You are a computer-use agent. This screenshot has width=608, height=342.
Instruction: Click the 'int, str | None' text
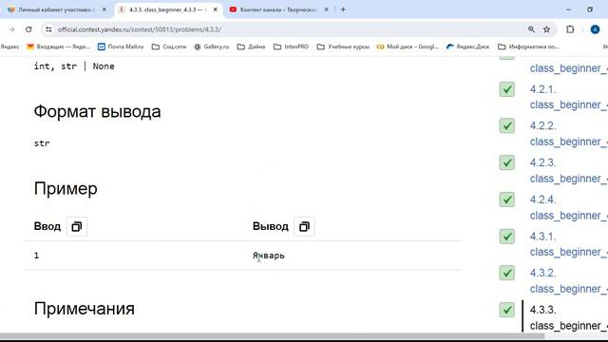tap(74, 66)
